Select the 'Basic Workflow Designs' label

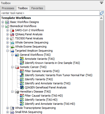coord(24,22)
